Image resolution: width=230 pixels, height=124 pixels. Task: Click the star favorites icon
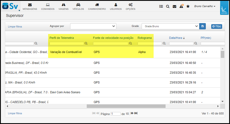coord(188,6)
